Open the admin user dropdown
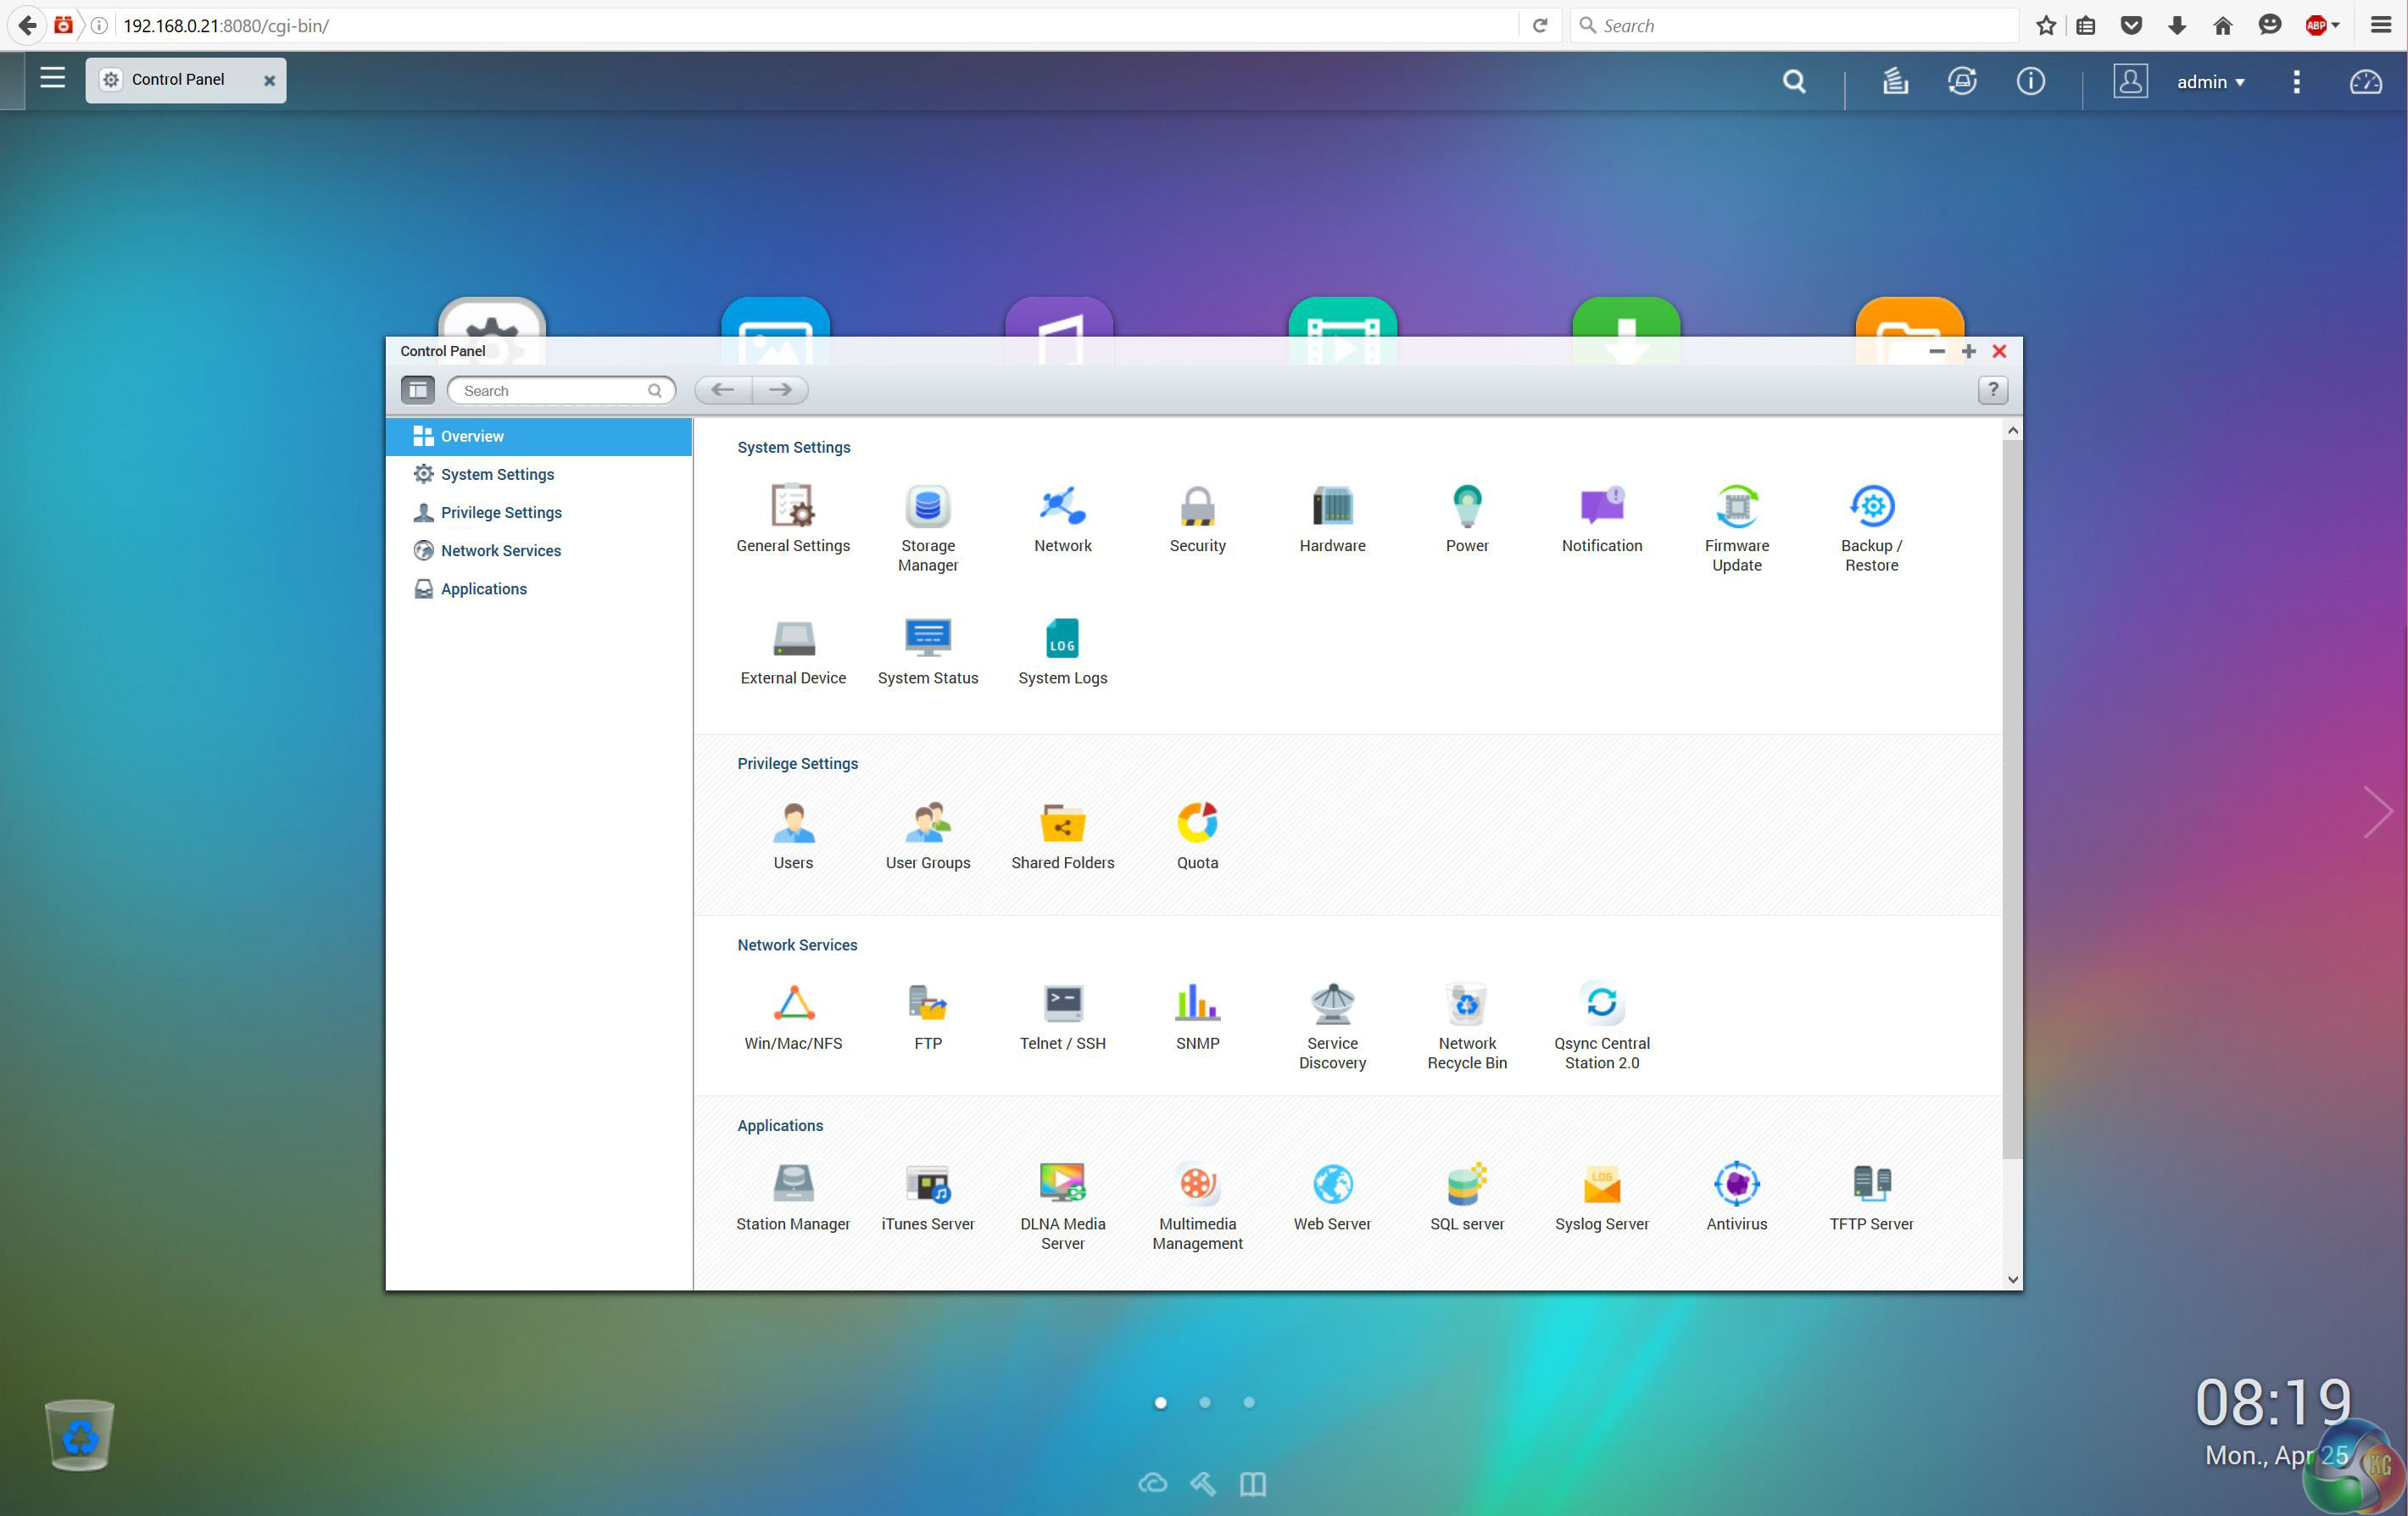The width and height of the screenshot is (2408, 1516). tap(2210, 82)
